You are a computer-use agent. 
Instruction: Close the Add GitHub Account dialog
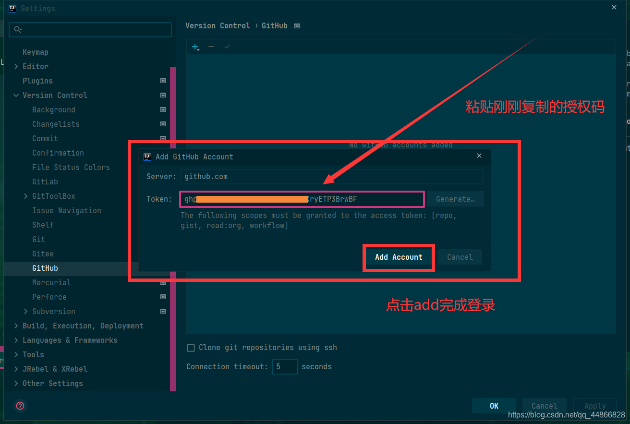[x=479, y=156]
